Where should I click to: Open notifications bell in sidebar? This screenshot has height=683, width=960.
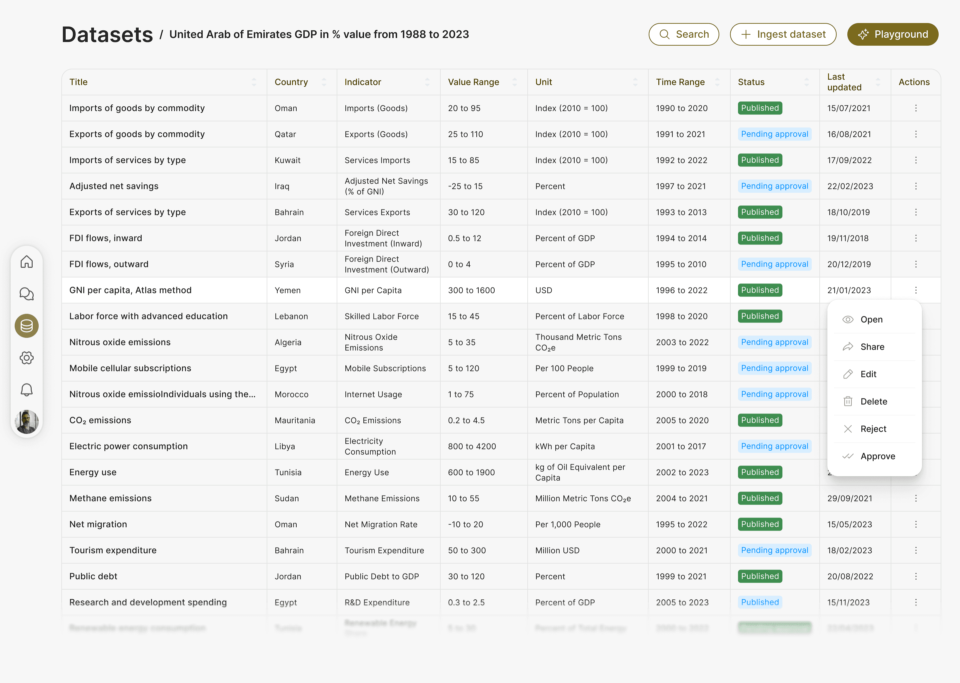[26, 390]
